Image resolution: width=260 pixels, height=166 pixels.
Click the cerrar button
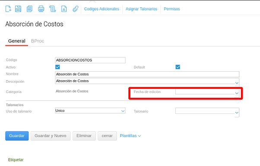click(107, 136)
